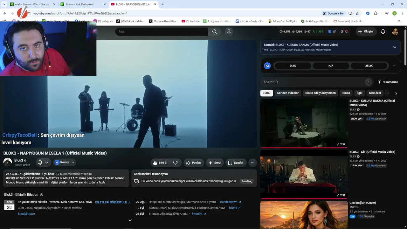Screen dimensions: 407x229
Task: Go back with the browser back arrow
Action: tap(5, 13)
